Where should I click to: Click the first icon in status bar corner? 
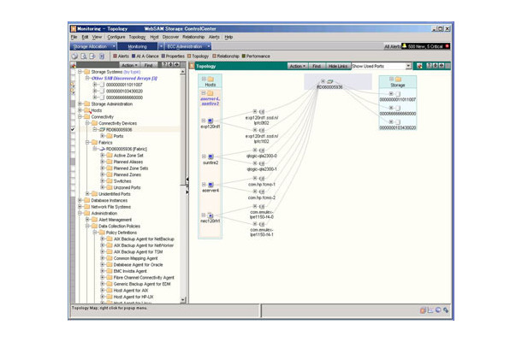point(423,310)
